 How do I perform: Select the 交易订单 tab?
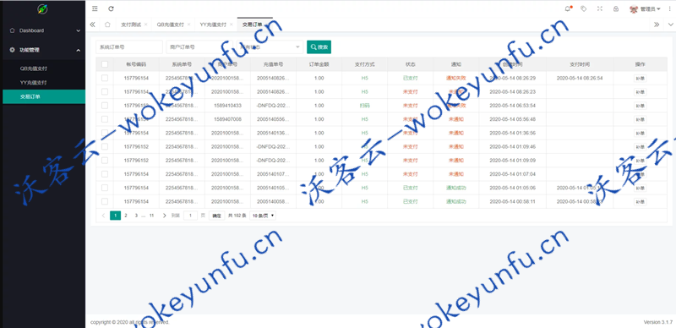click(253, 25)
